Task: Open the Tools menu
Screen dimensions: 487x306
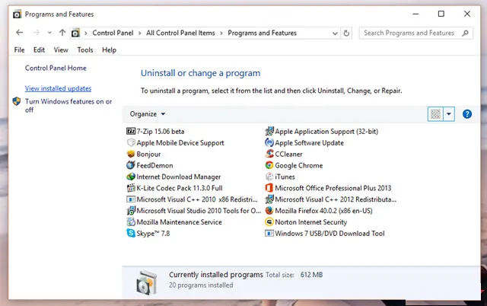Action: [85, 50]
